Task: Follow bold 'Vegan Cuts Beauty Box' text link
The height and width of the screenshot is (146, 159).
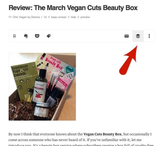Action: [x=102, y=134]
